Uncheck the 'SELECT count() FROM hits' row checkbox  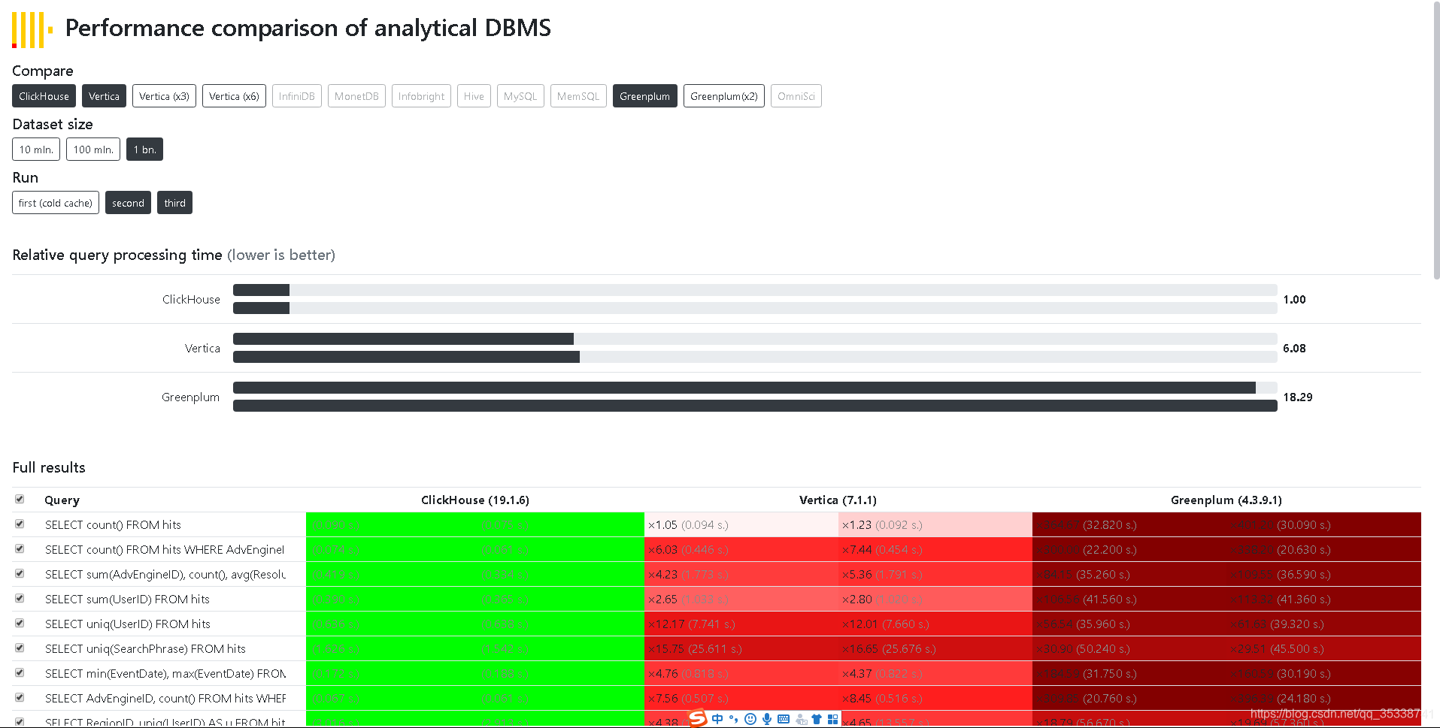[x=20, y=524]
